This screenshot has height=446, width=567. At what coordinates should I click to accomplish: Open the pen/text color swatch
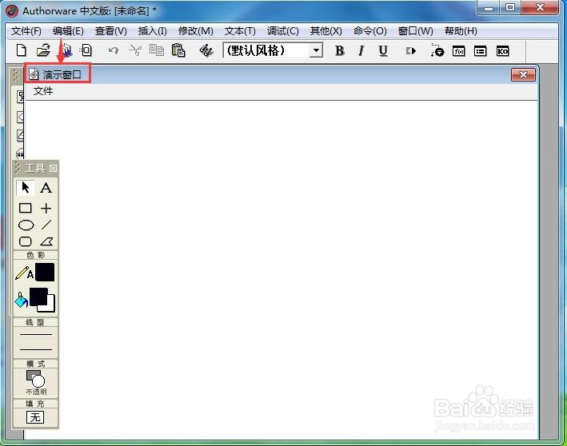pyautogui.click(x=45, y=272)
